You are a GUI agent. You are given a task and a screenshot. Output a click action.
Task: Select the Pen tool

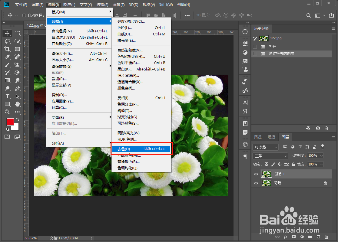(17, 88)
